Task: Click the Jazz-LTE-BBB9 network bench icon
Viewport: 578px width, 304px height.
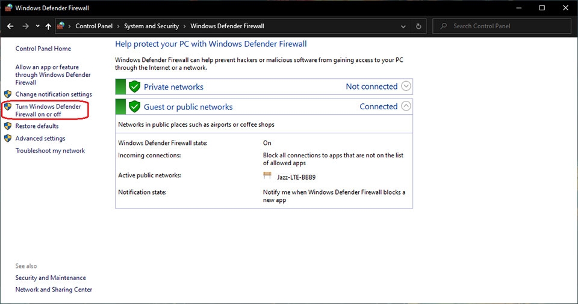Action: coord(267,176)
